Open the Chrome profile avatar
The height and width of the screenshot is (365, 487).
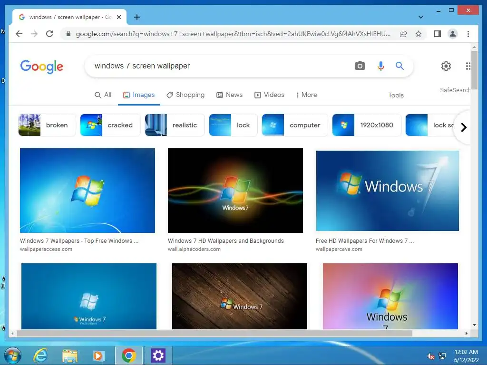(x=453, y=34)
